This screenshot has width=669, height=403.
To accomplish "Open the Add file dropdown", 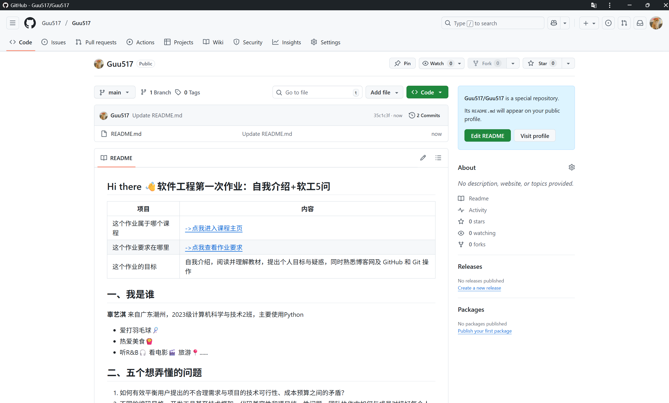I will pyautogui.click(x=384, y=92).
